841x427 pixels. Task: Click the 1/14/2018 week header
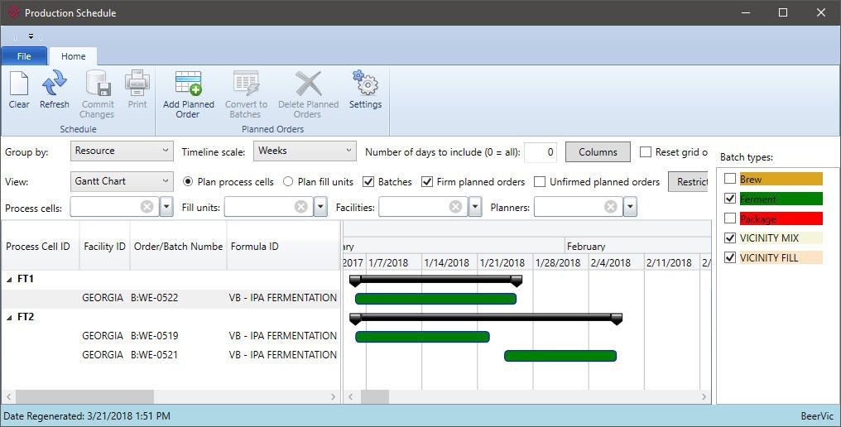pos(449,262)
